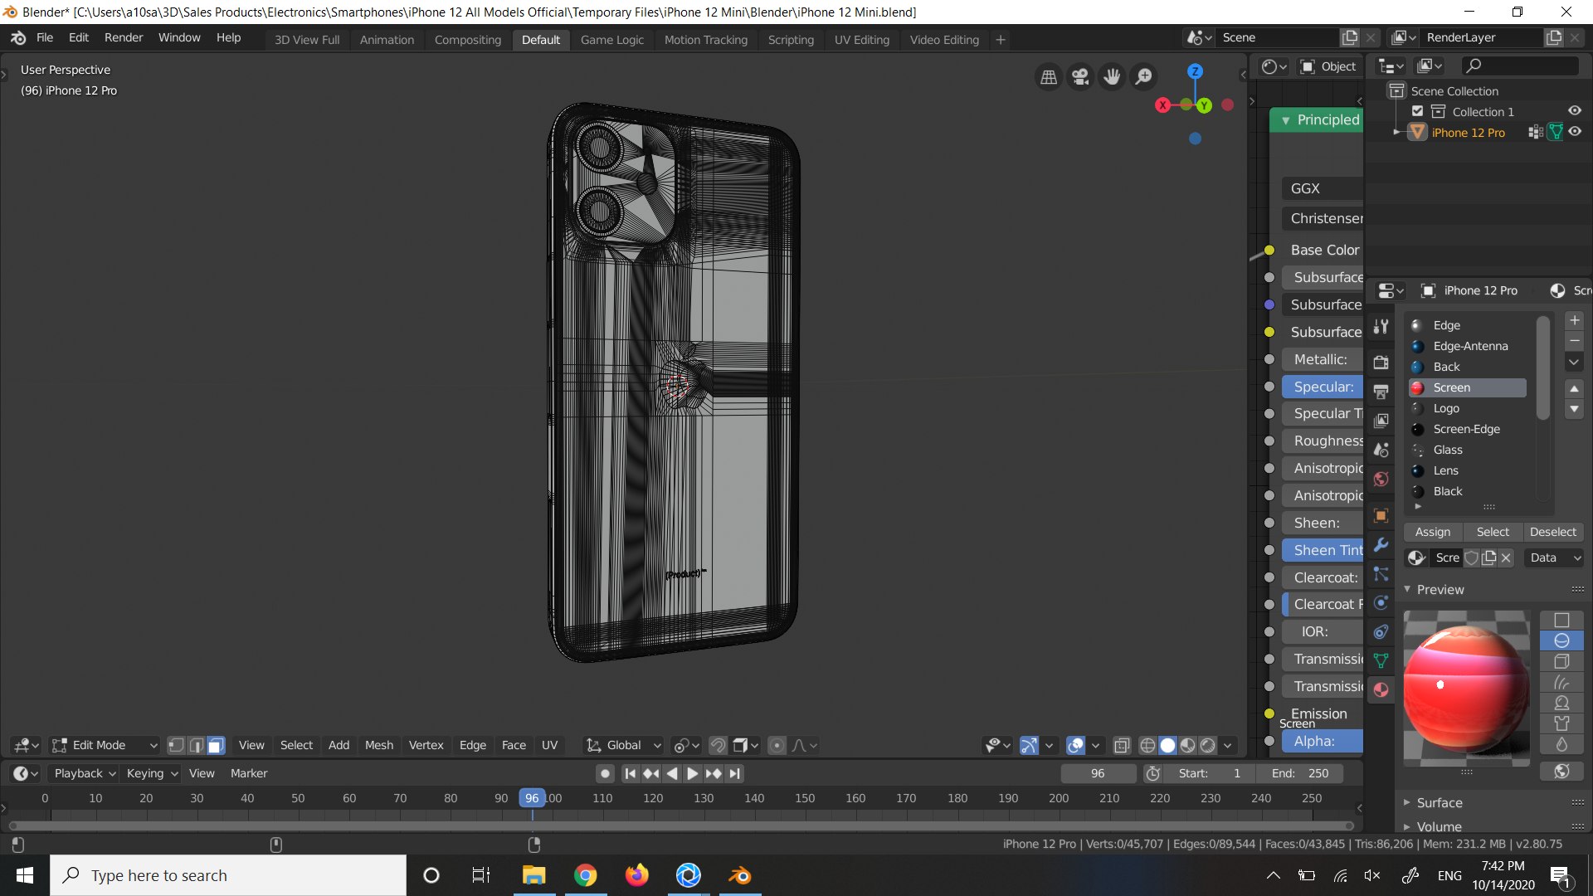The image size is (1593, 896).
Task: Toggle Collection 1 exclude checkbox
Action: pyautogui.click(x=1417, y=111)
